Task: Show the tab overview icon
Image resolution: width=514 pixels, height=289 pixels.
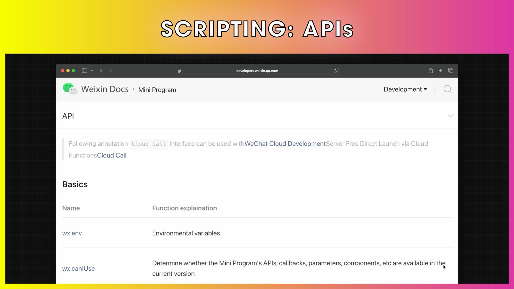Action: tap(451, 70)
